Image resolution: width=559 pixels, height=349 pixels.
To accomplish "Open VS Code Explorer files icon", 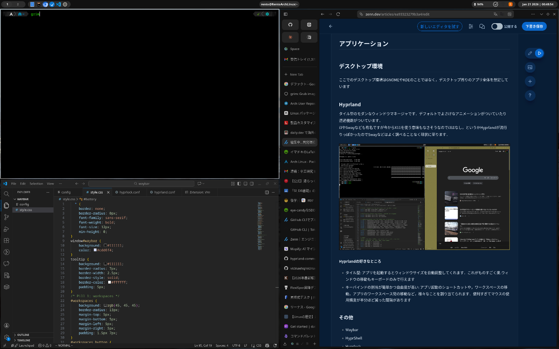I will point(6,205).
